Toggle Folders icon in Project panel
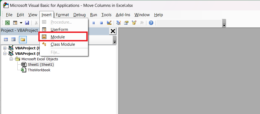260x114 pixels. coord(23,39)
